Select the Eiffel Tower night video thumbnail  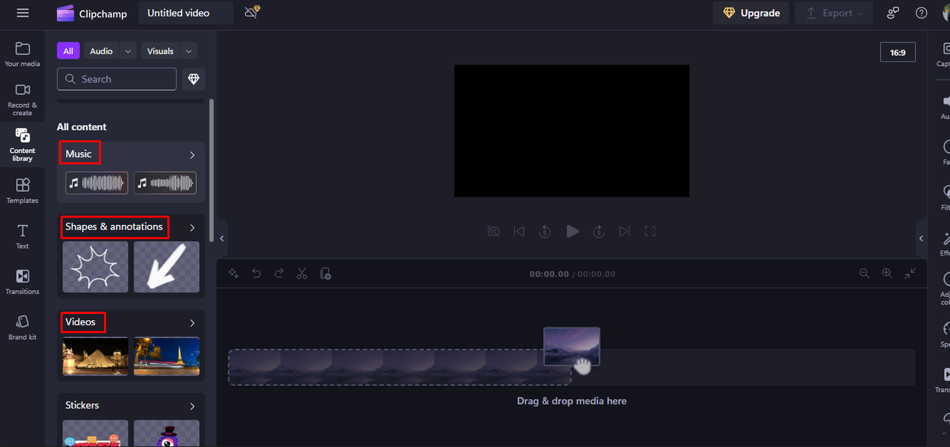tap(166, 356)
